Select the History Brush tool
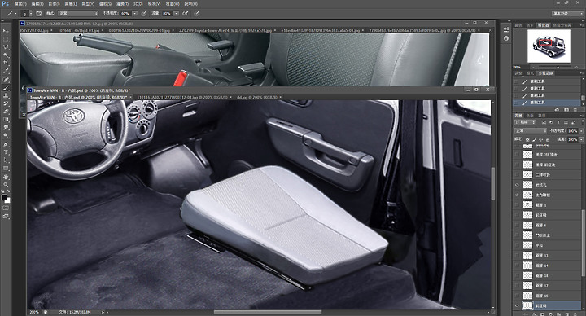 point(6,103)
